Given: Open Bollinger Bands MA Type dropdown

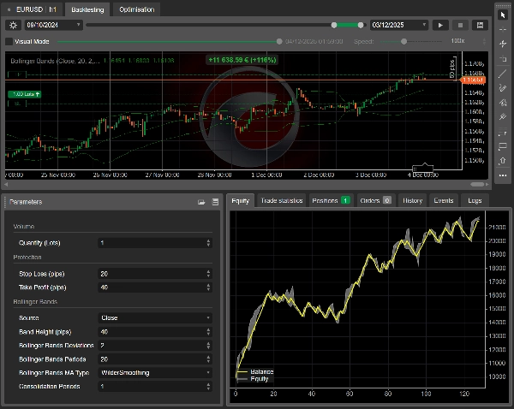Looking at the screenshot, I should pyautogui.click(x=155, y=373).
